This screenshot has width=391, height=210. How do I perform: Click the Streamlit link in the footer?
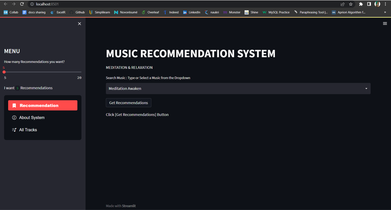(x=128, y=206)
